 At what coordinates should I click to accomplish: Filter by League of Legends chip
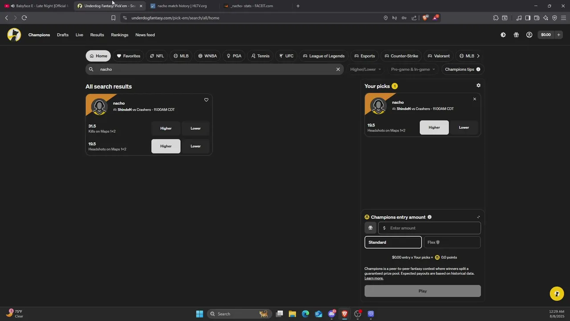324,56
